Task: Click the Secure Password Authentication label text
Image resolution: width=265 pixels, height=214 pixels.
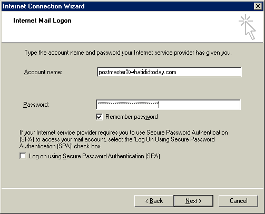Action: coord(94,156)
